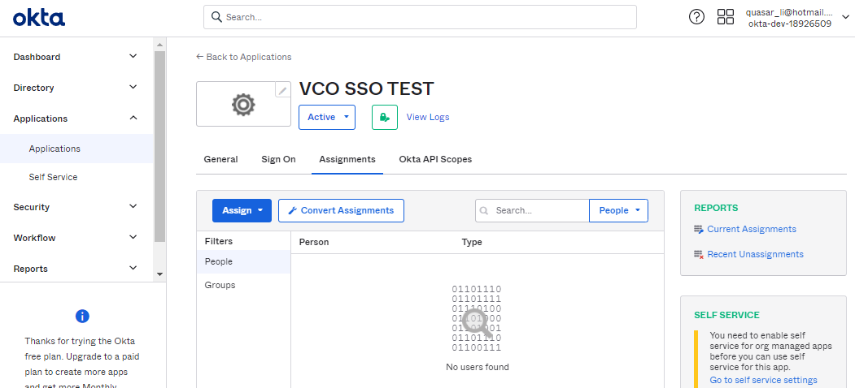
Task: Click the REPORTS heading
Action: coord(716,208)
